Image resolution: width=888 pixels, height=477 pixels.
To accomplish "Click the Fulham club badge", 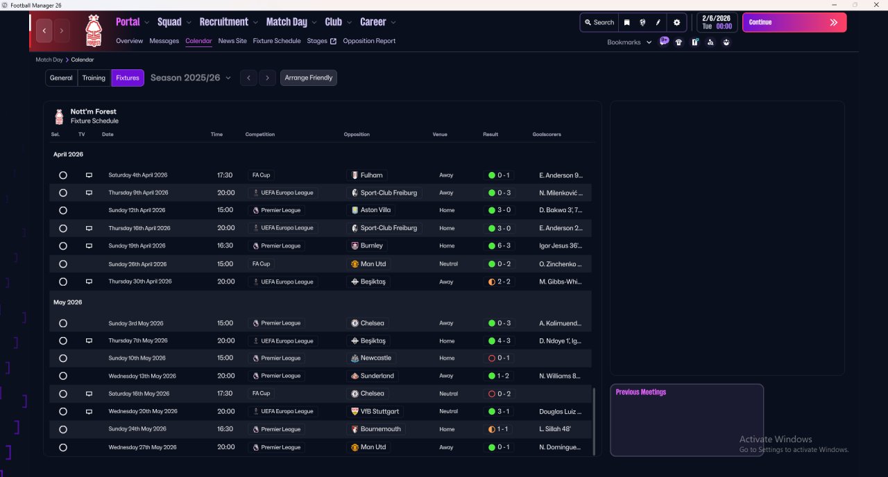I will pyautogui.click(x=355, y=175).
